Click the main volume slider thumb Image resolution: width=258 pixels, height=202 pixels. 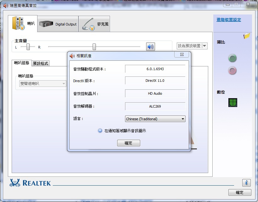(94, 47)
